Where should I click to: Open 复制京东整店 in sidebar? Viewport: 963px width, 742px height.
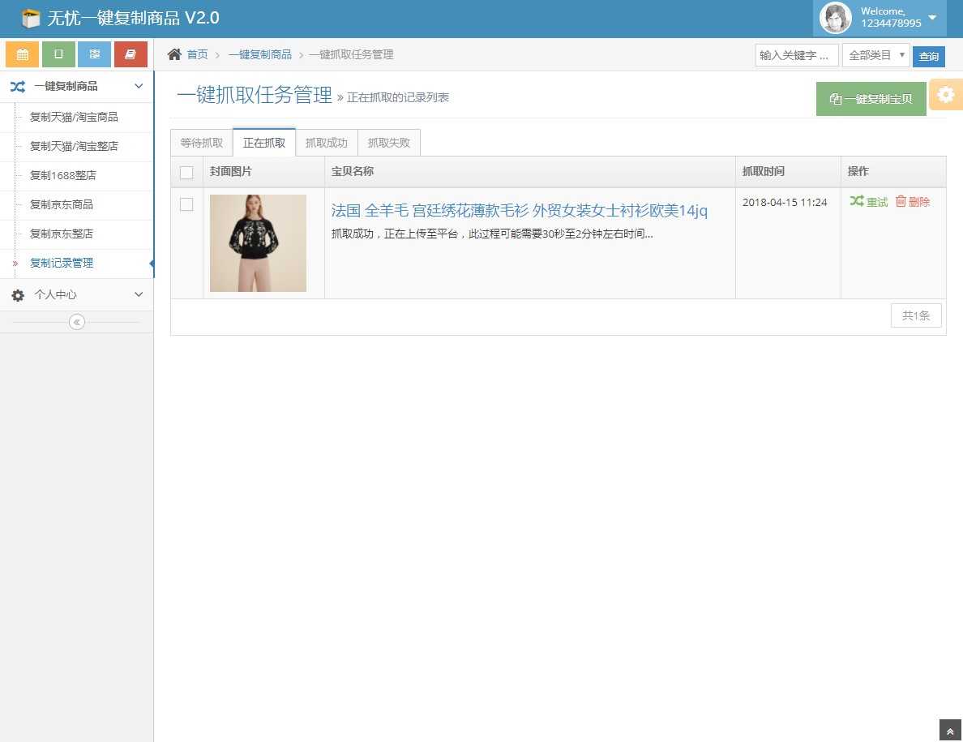(62, 234)
